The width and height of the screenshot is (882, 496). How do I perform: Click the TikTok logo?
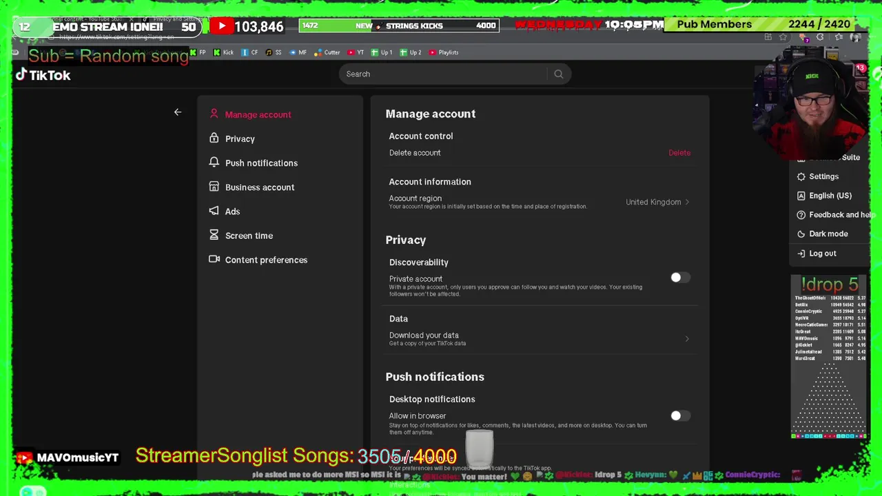tap(43, 75)
